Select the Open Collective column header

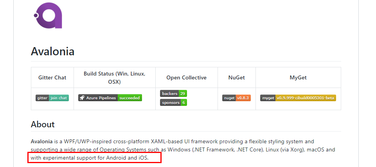(x=186, y=77)
